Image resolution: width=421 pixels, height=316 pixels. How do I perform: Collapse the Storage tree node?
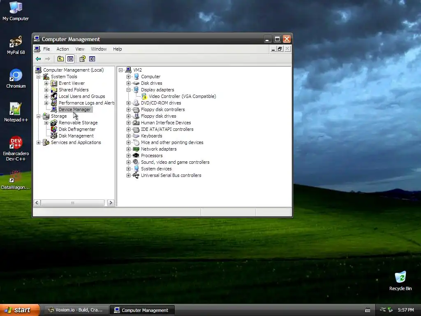[38, 116]
